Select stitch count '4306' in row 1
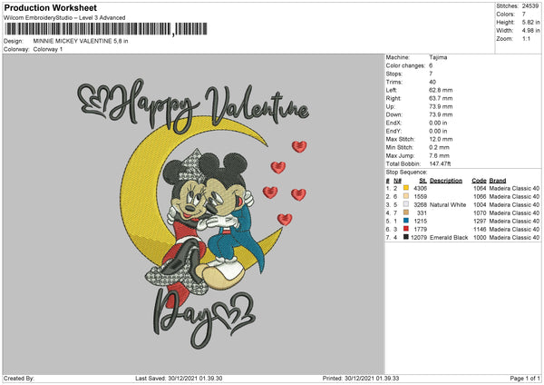This screenshot has width=544, height=385. pyautogui.click(x=420, y=188)
